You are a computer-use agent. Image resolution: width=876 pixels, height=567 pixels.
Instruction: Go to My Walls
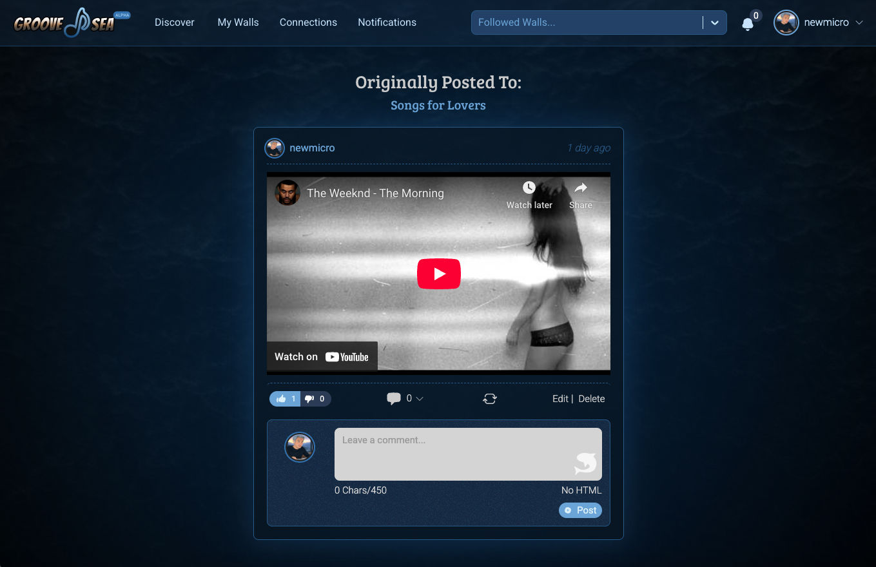(238, 23)
